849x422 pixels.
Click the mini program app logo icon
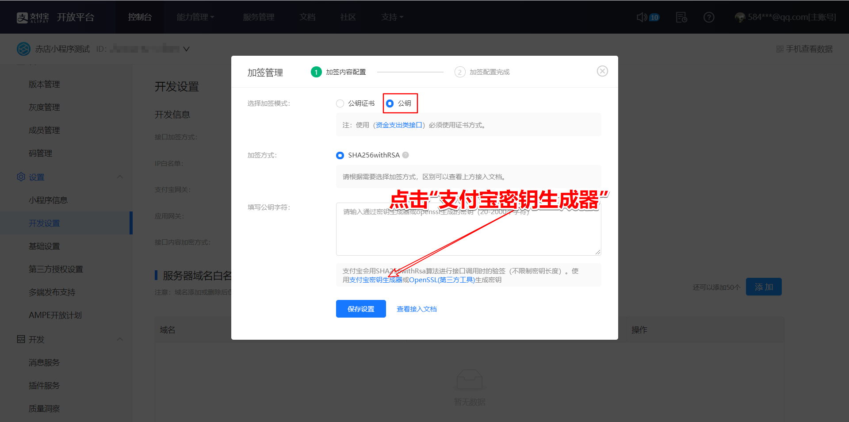(x=23, y=49)
